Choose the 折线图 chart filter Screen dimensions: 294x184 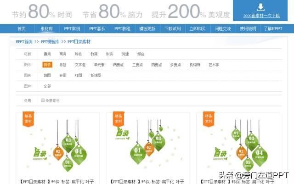(x=96, y=75)
